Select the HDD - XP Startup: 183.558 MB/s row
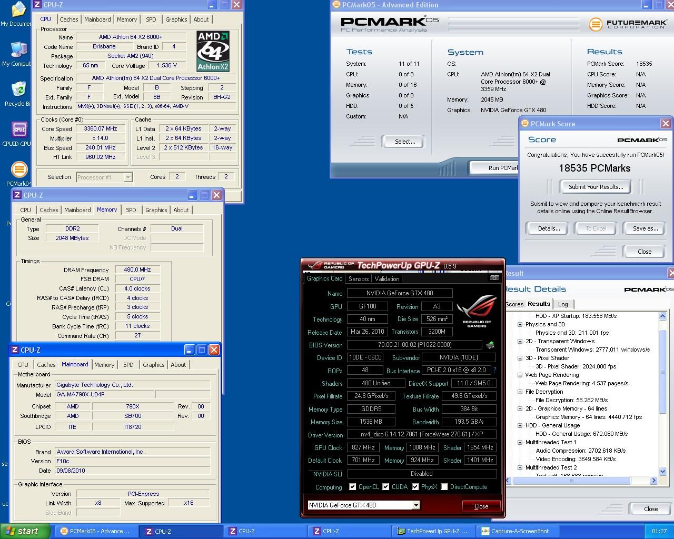The image size is (674, 539). [576, 316]
